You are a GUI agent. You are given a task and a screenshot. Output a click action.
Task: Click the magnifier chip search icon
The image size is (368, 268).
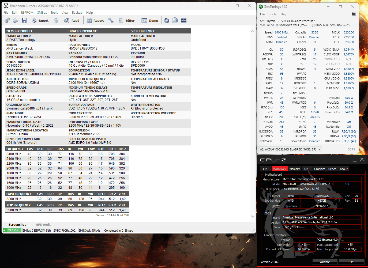167,20
